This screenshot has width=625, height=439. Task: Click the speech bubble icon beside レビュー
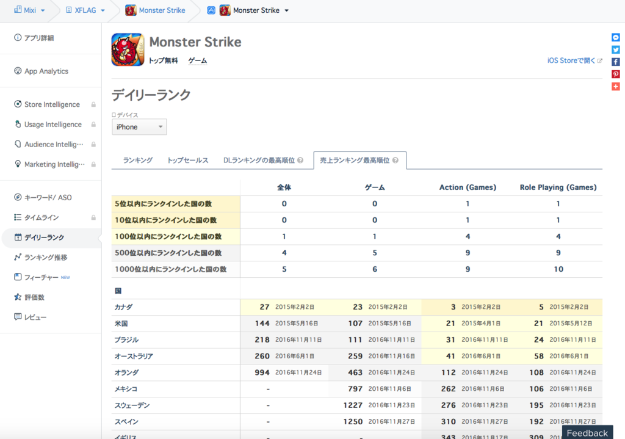click(x=18, y=317)
